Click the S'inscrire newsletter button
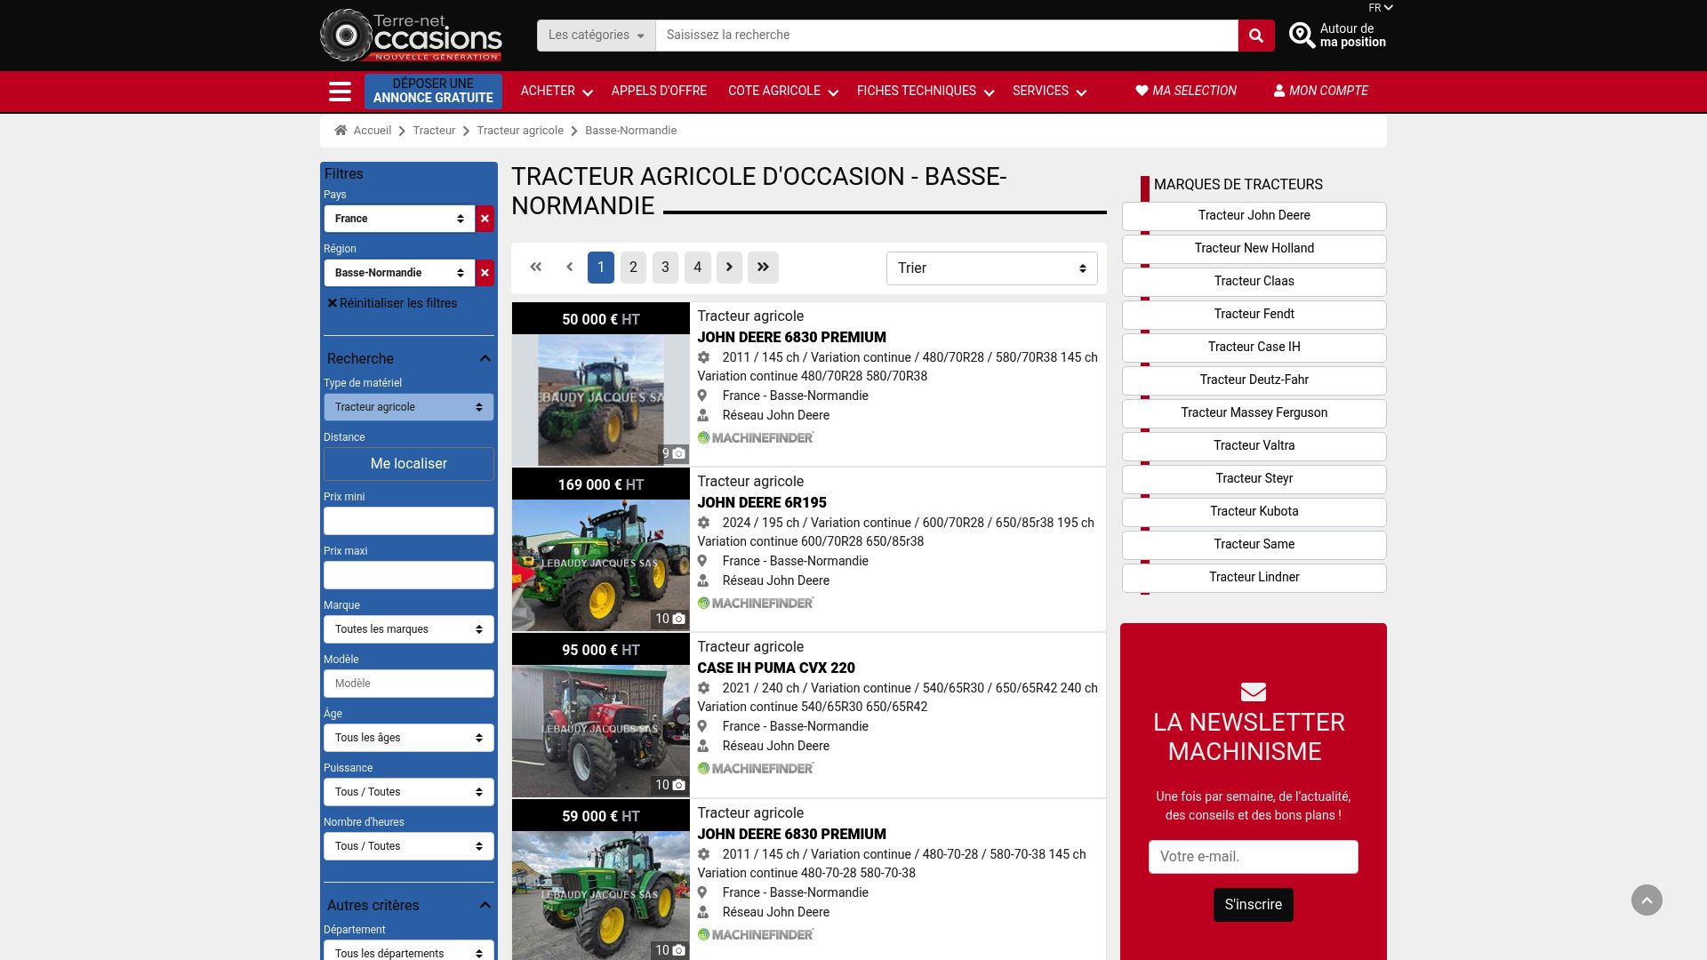The height and width of the screenshot is (960, 1707). point(1253,905)
